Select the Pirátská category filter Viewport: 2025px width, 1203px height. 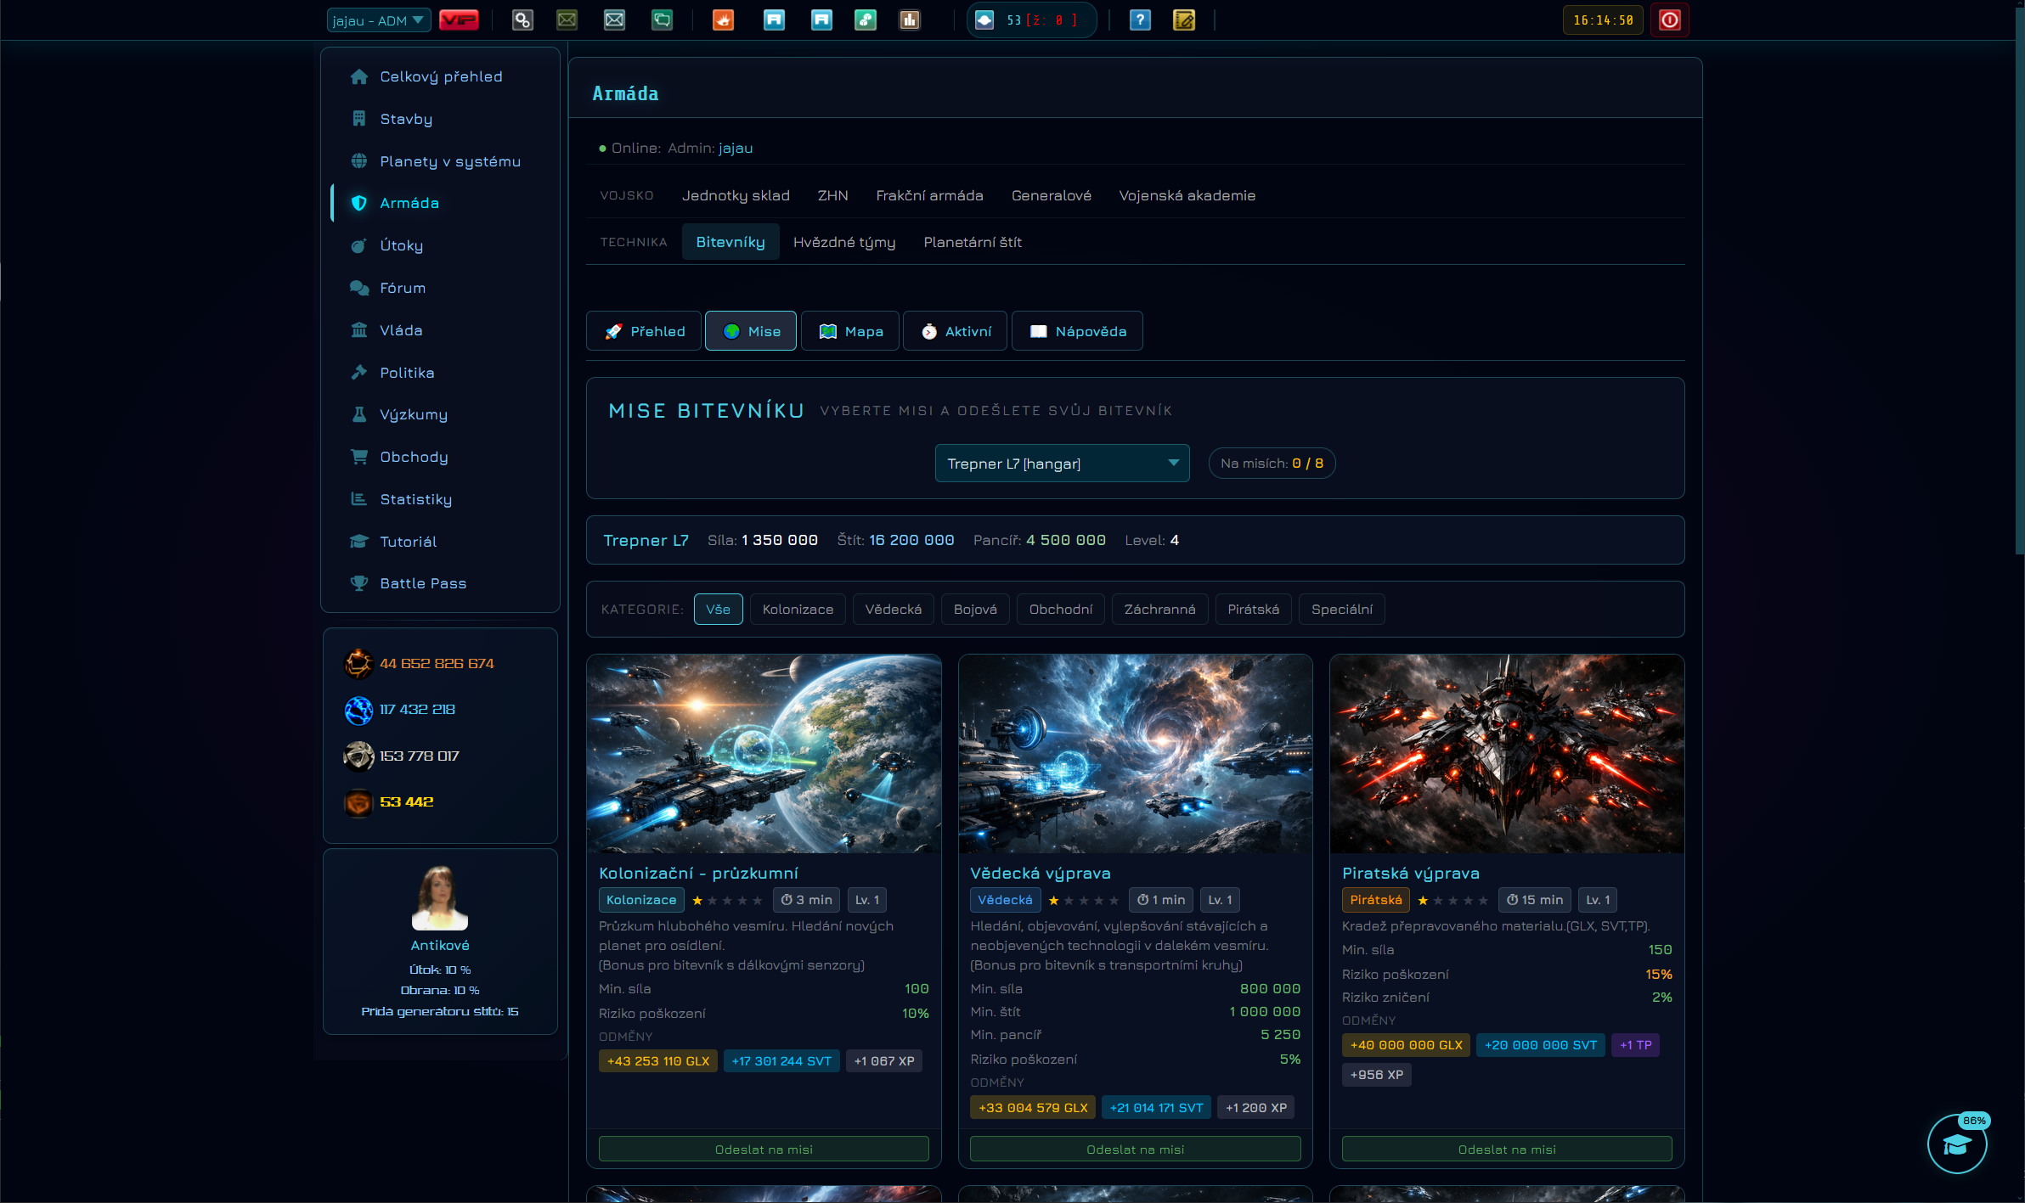coord(1253,609)
